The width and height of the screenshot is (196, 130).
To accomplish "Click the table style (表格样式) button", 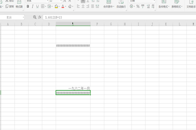I will click(177, 4).
